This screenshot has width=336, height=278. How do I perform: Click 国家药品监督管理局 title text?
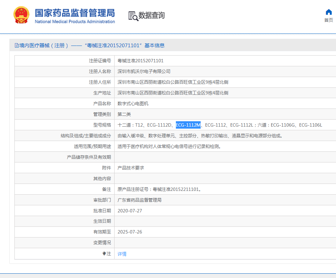[75, 13]
